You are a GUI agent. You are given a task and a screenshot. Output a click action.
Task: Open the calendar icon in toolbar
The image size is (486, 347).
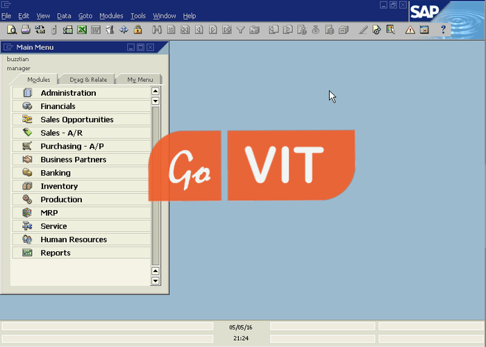(424, 30)
